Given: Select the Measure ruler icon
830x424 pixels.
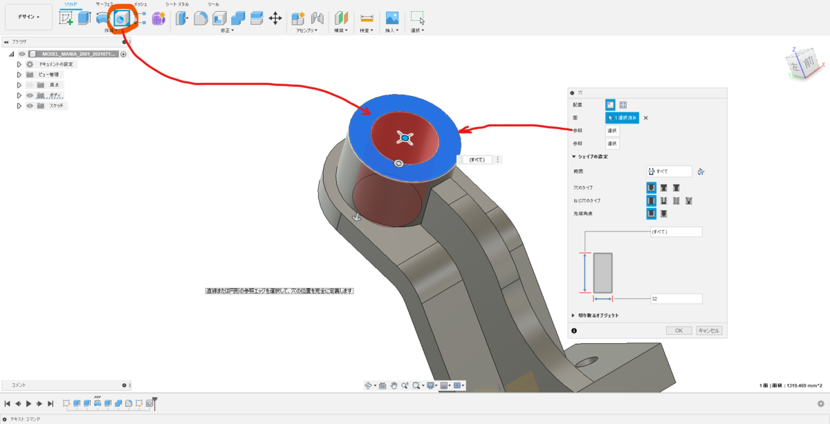Looking at the screenshot, I should click(x=367, y=19).
